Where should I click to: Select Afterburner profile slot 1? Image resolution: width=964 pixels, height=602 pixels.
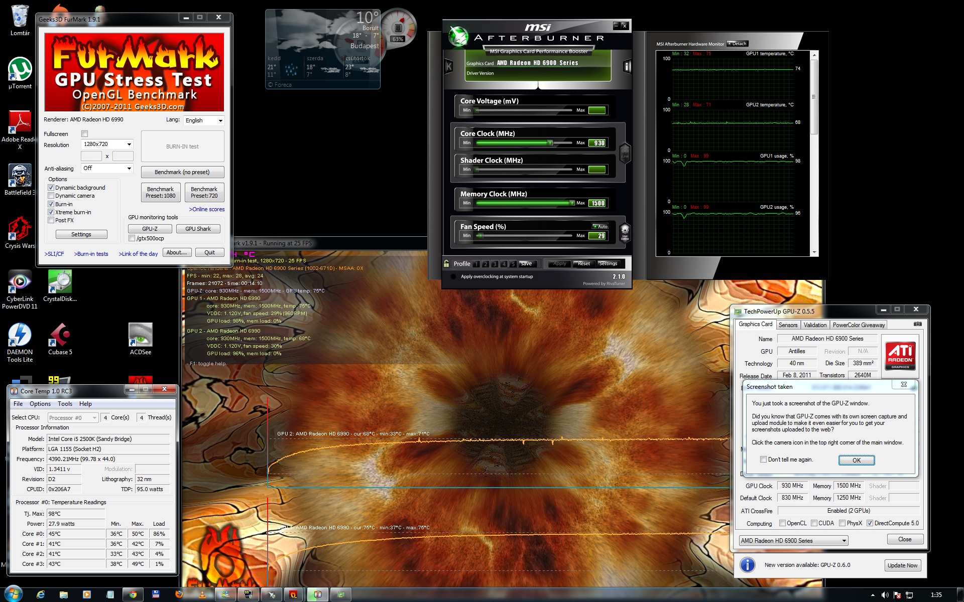coord(476,264)
